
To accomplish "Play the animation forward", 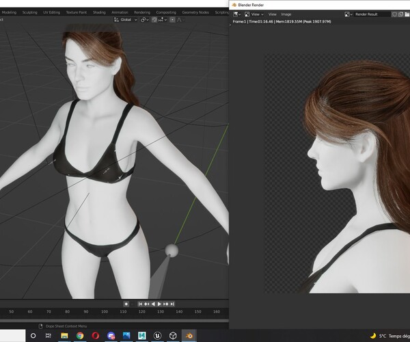I will point(159,304).
